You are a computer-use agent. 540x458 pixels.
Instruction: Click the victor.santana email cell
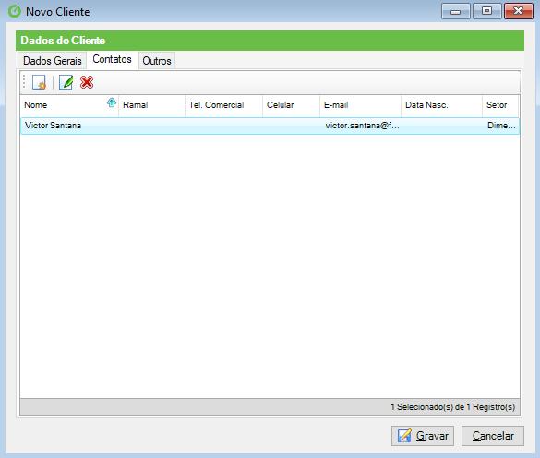pos(362,126)
